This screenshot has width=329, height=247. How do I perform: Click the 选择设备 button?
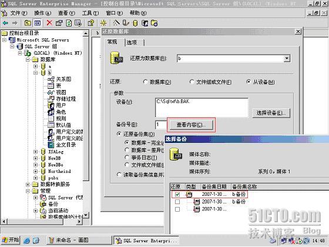tap(271, 113)
